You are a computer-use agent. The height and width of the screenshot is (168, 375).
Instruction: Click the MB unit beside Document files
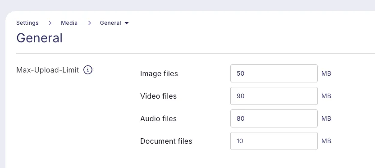(x=326, y=141)
